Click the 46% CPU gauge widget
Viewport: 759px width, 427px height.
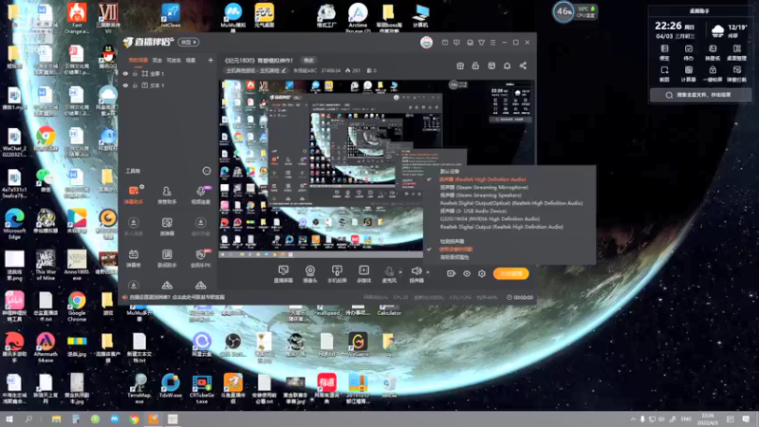click(x=564, y=11)
